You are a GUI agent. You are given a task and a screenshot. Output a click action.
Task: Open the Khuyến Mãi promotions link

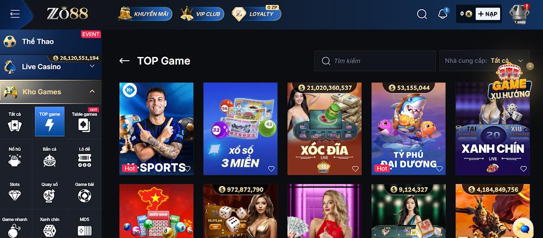tap(145, 14)
